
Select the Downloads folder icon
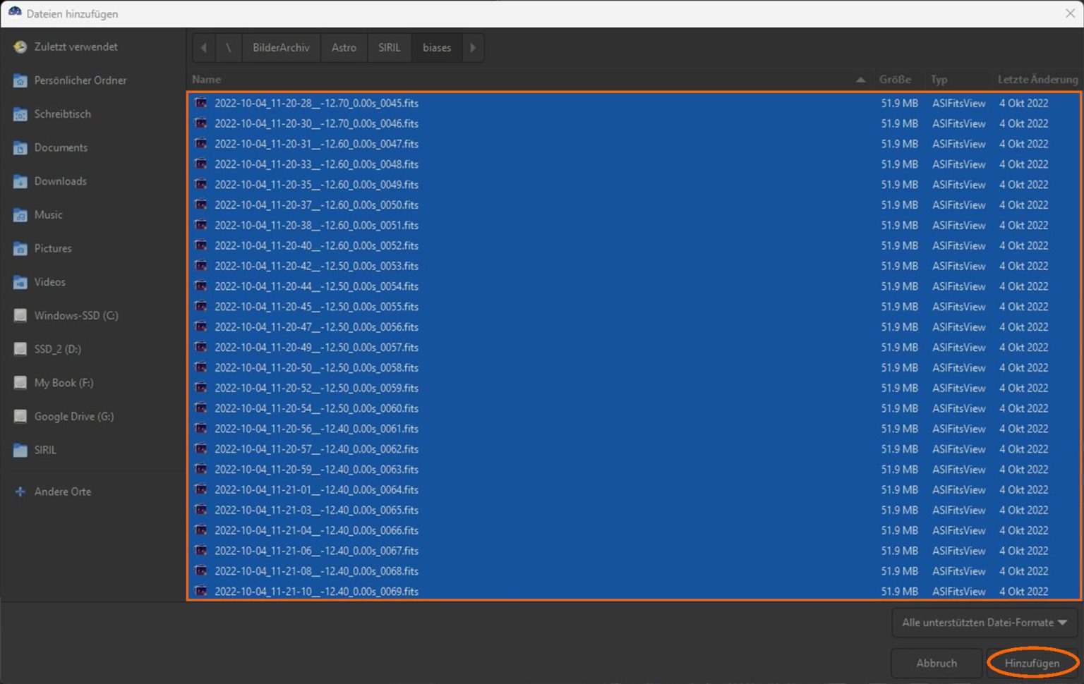20,182
